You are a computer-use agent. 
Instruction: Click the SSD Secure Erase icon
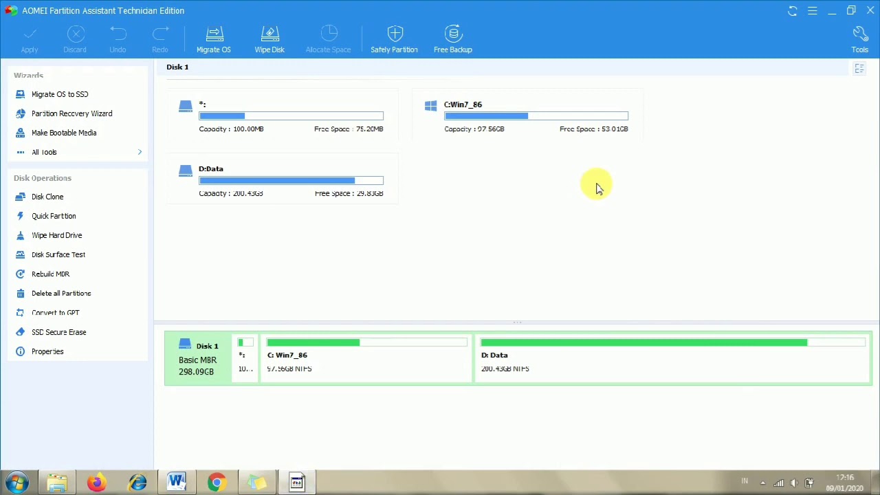tap(20, 332)
